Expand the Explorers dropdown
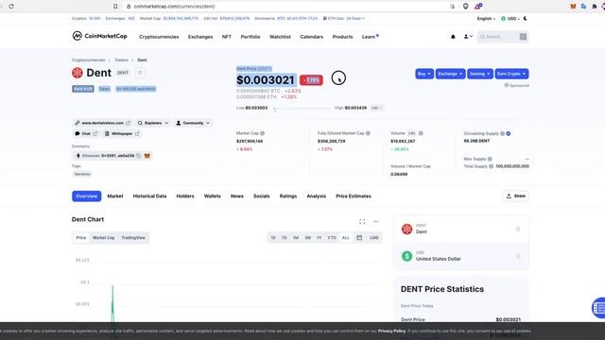 153,123
